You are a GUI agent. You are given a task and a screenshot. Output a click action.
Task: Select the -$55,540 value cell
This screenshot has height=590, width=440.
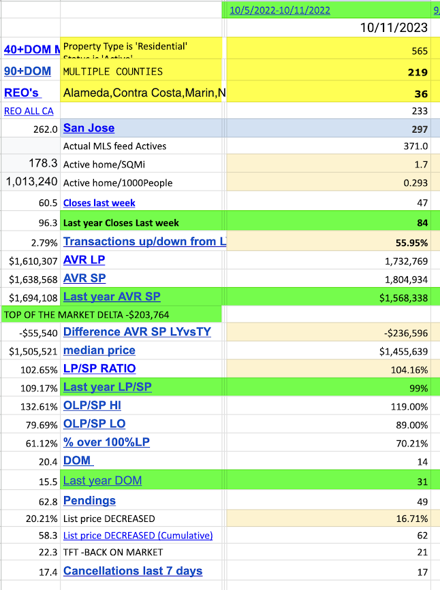coord(30,332)
